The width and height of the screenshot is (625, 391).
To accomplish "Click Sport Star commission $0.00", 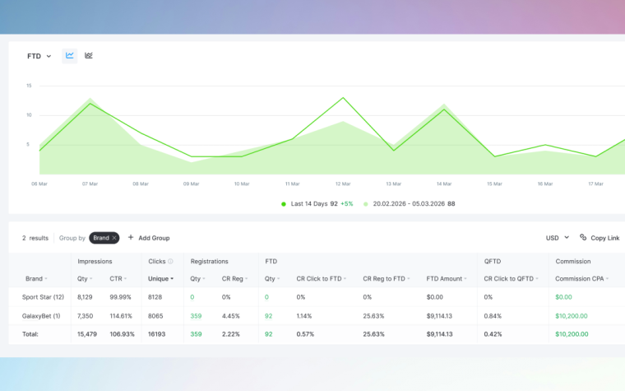I will coord(563,297).
